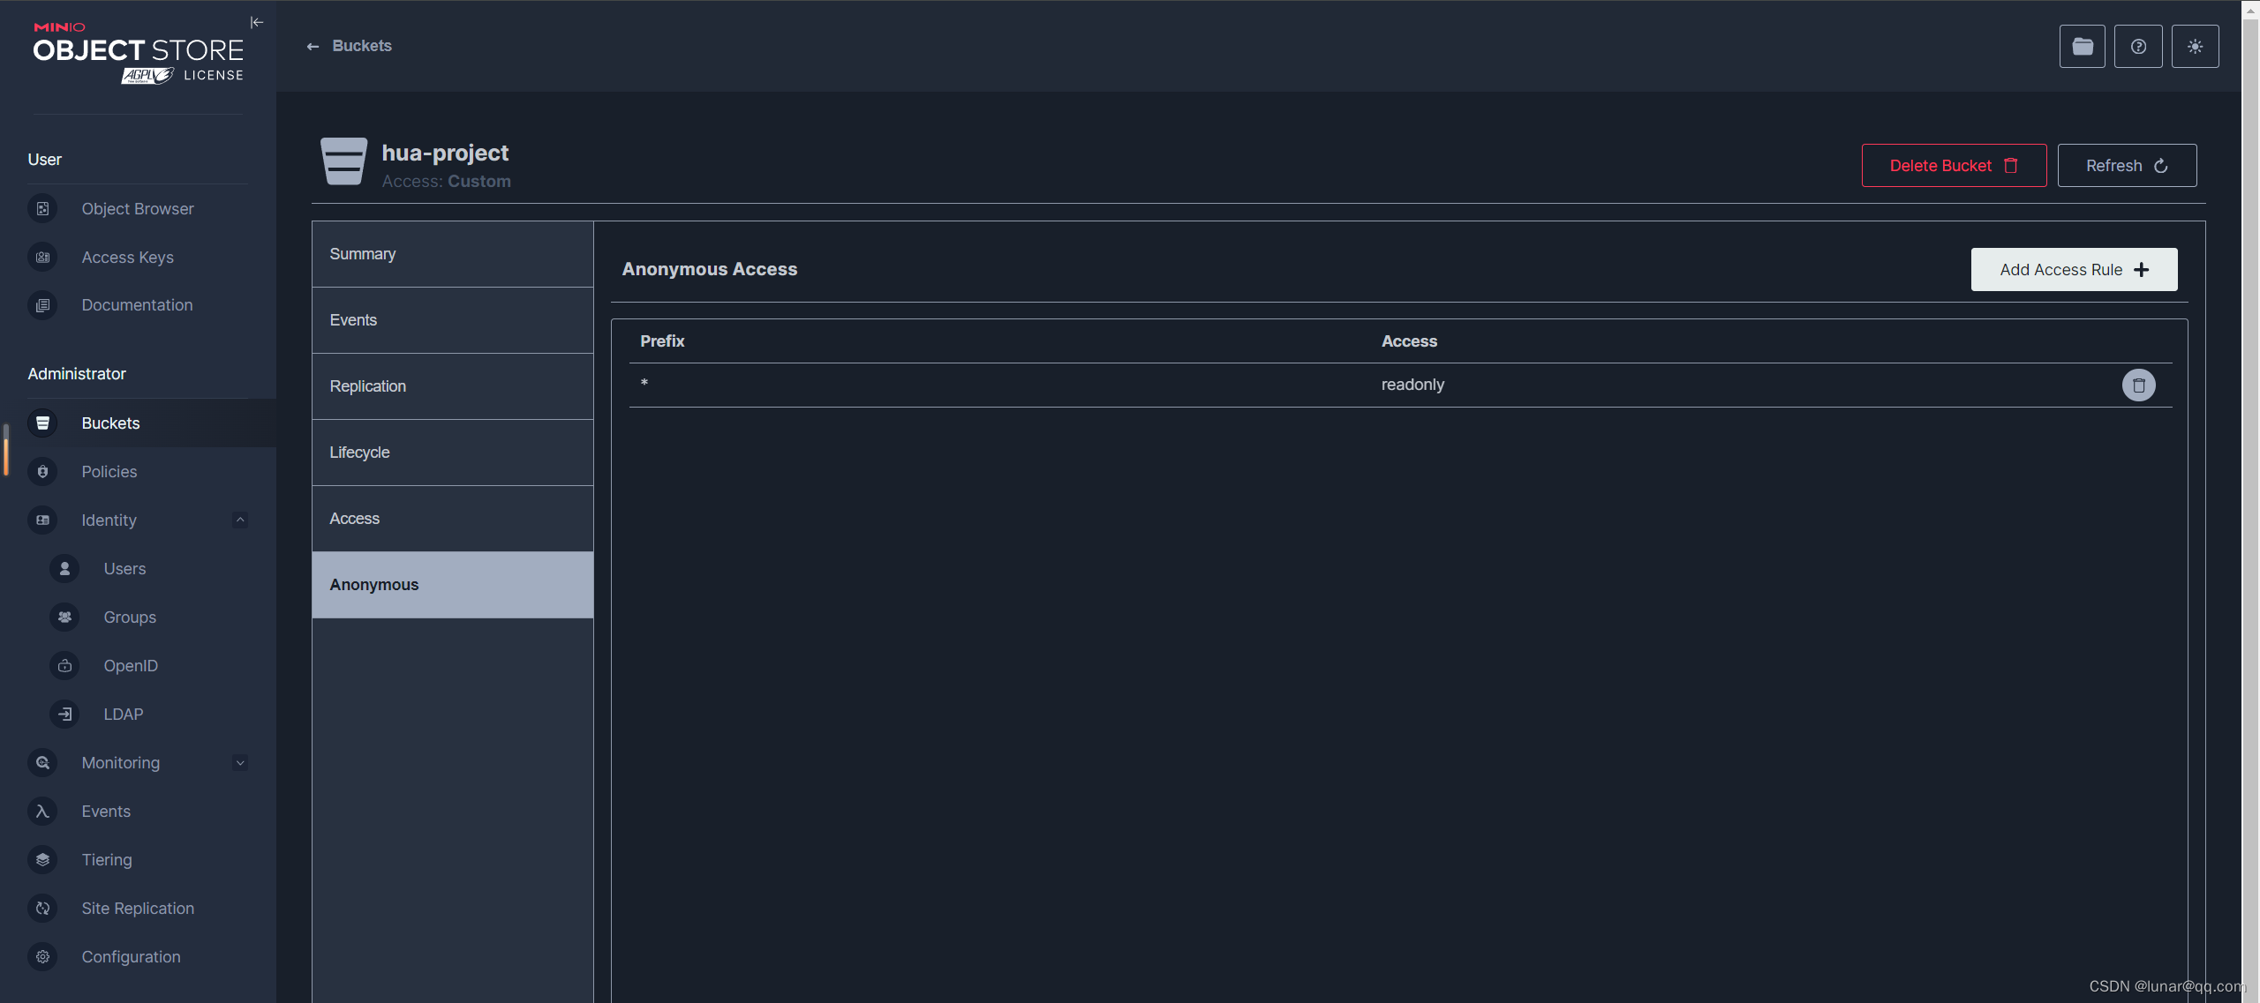Open Policies from sidebar icon

[42, 472]
